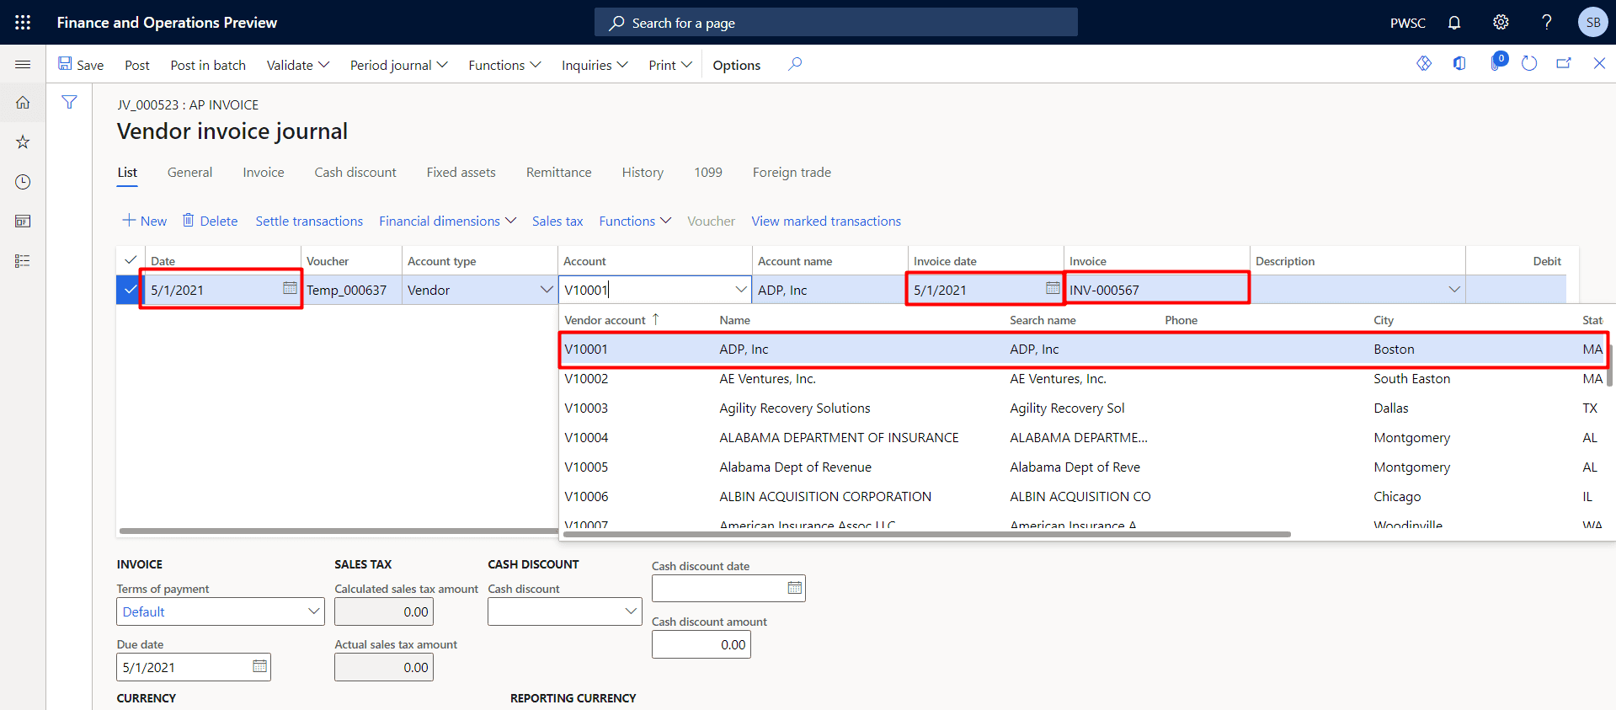Click the refresh page icon

[x=1529, y=64]
